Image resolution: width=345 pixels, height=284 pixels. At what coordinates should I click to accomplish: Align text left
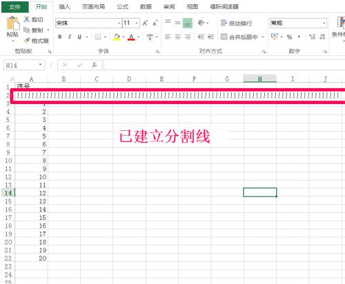click(168, 37)
